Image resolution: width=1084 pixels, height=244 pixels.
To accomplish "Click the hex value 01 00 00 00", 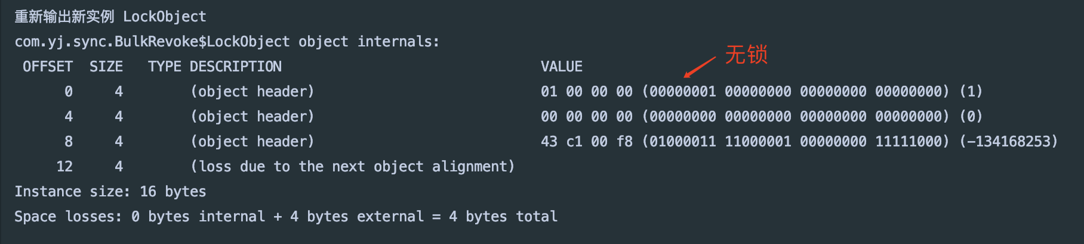I will point(587,92).
